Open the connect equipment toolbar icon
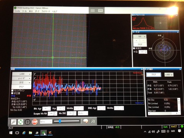 (x=14, y=122)
